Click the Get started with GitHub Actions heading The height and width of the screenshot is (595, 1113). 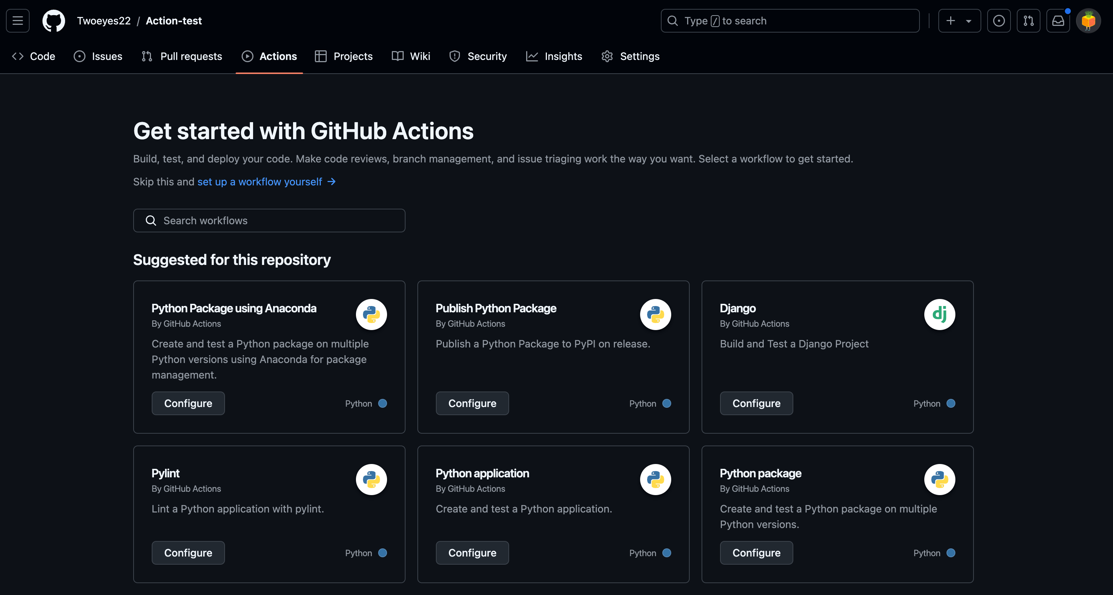click(303, 131)
